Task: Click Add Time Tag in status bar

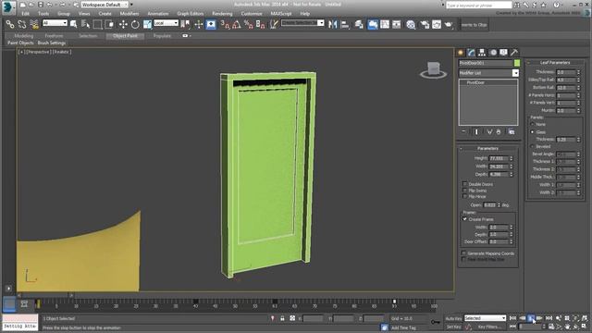Action: click(x=403, y=327)
